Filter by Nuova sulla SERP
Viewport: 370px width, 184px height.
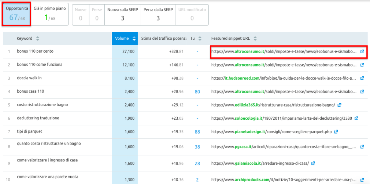[122, 14]
